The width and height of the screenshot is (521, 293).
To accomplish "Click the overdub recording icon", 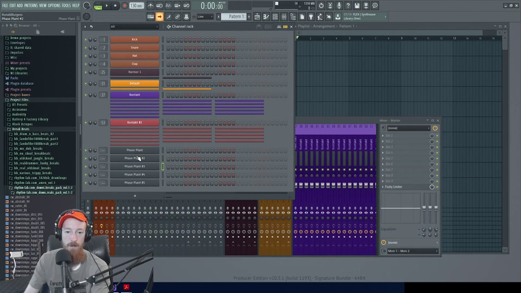I will (177, 6).
